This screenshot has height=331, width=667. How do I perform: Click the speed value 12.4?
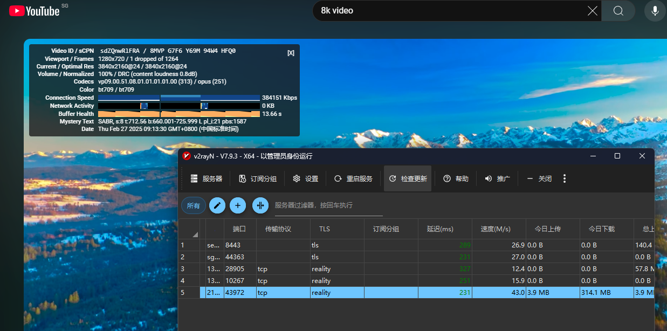[x=518, y=268]
